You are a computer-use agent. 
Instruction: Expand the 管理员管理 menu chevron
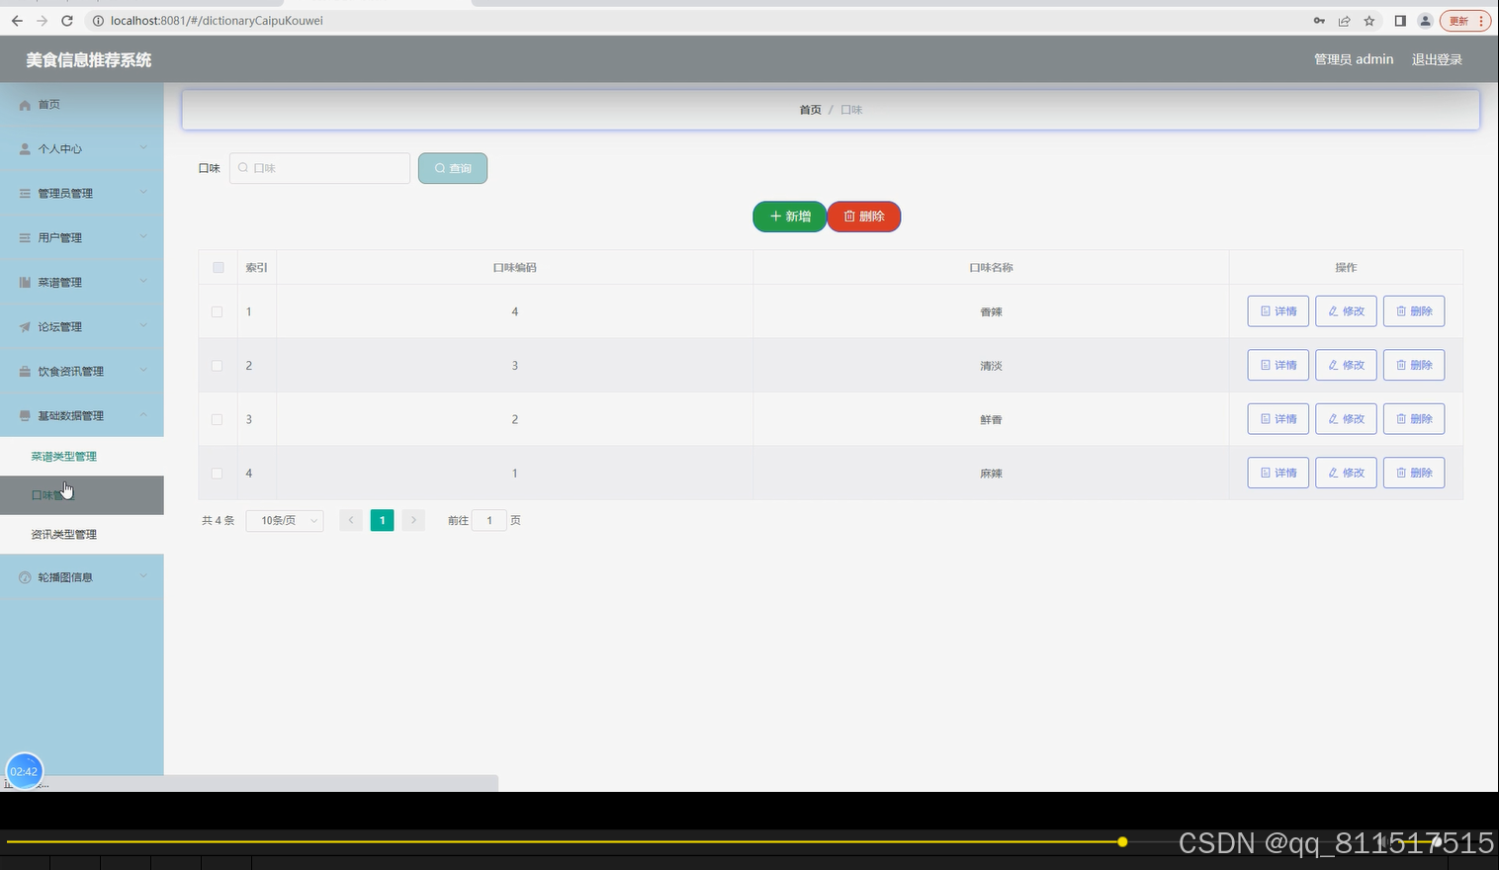coord(143,193)
